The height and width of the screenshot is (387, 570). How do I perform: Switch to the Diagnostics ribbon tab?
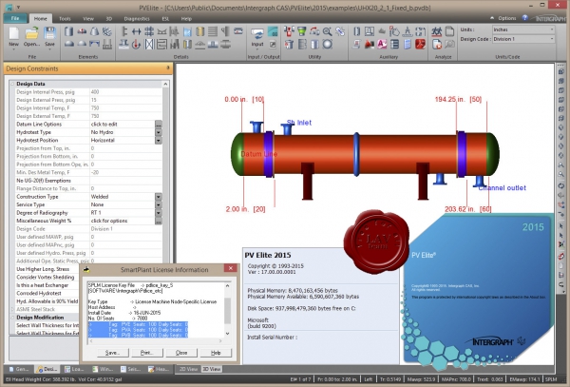click(137, 19)
